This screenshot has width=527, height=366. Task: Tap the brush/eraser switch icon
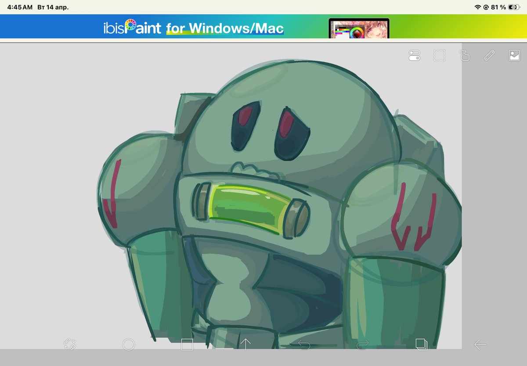click(69, 344)
